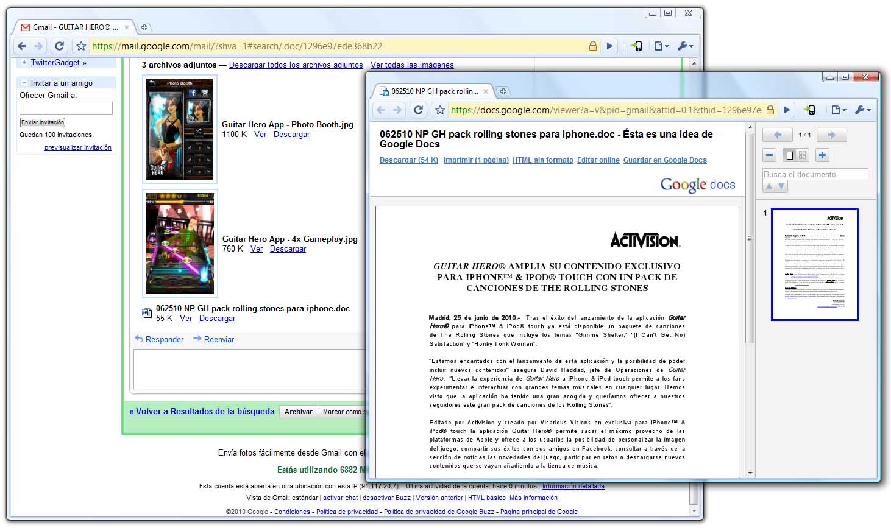Open Photo Booth image thumbnail
891x528 pixels.
click(x=180, y=129)
